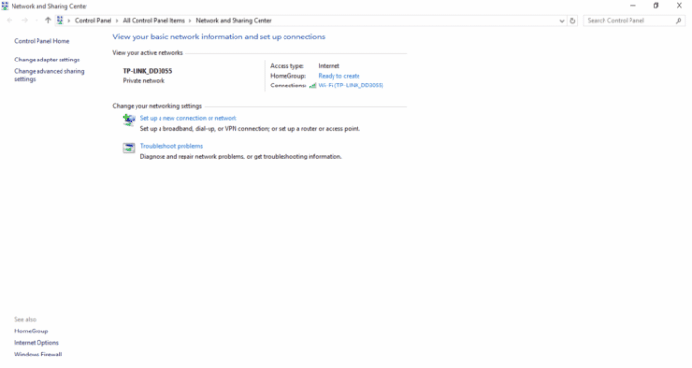692x368 pixels.
Task: Open Windows Firewall under See also
Action: tap(37, 355)
